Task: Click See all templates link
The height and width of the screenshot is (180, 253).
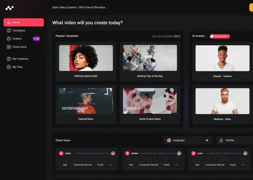Action: 166,36
